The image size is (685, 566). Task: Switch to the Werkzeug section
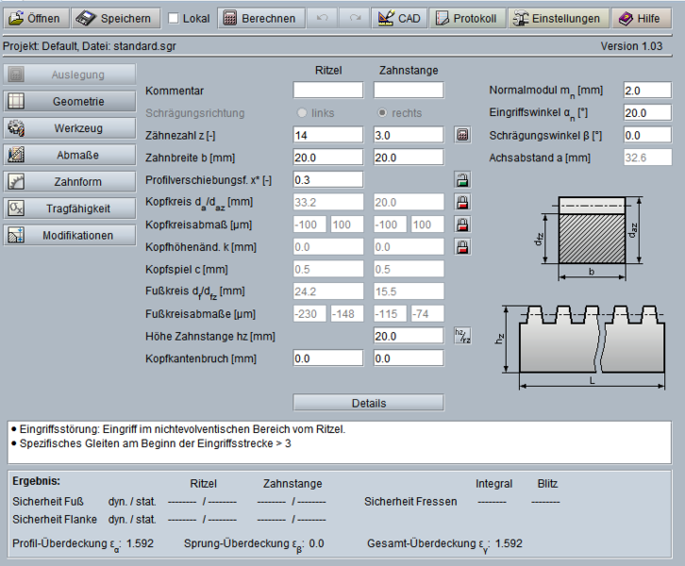coord(70,128)
